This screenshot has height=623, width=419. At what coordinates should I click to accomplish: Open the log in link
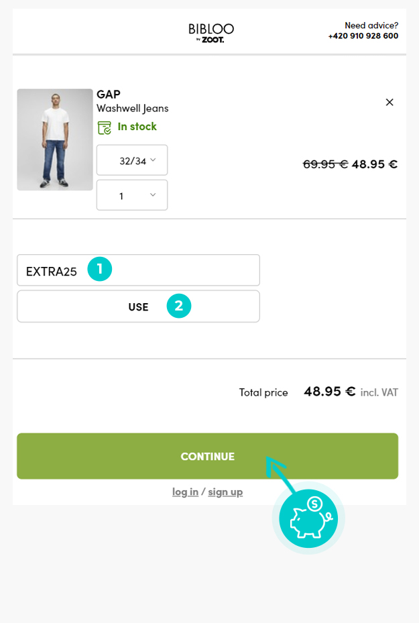185,492
